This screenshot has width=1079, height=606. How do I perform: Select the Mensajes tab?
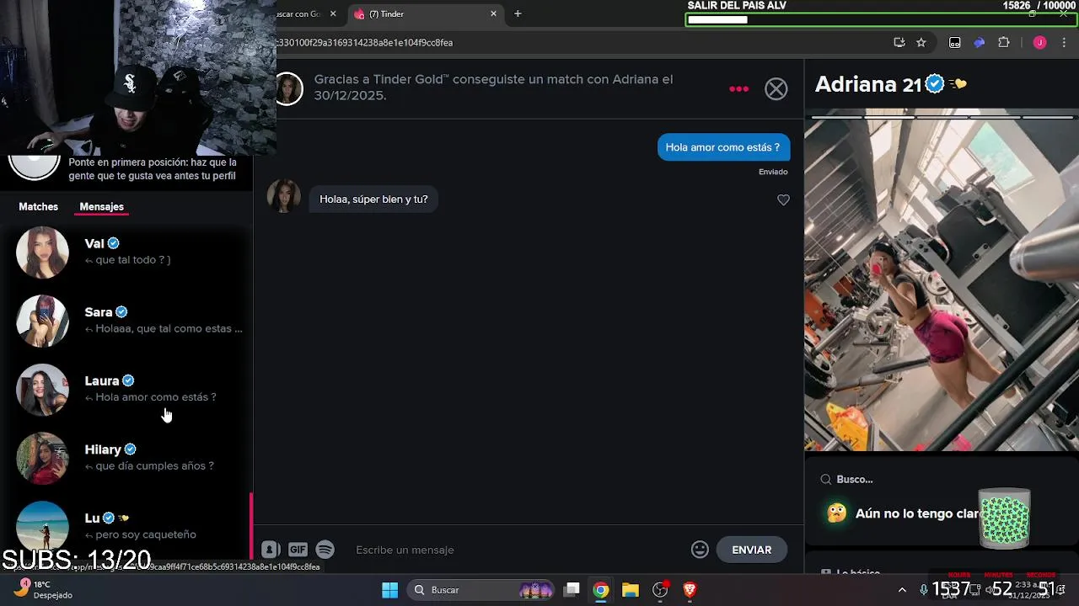(x=101, y=206)
